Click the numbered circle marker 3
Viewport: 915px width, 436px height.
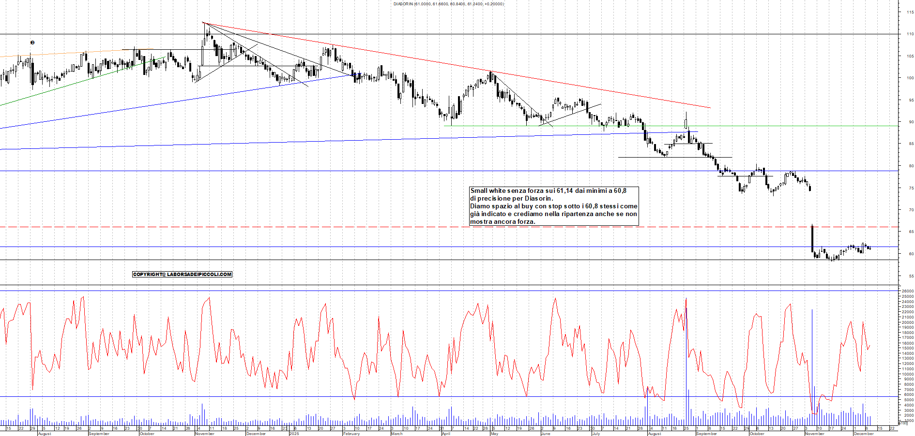coord(32,43)
